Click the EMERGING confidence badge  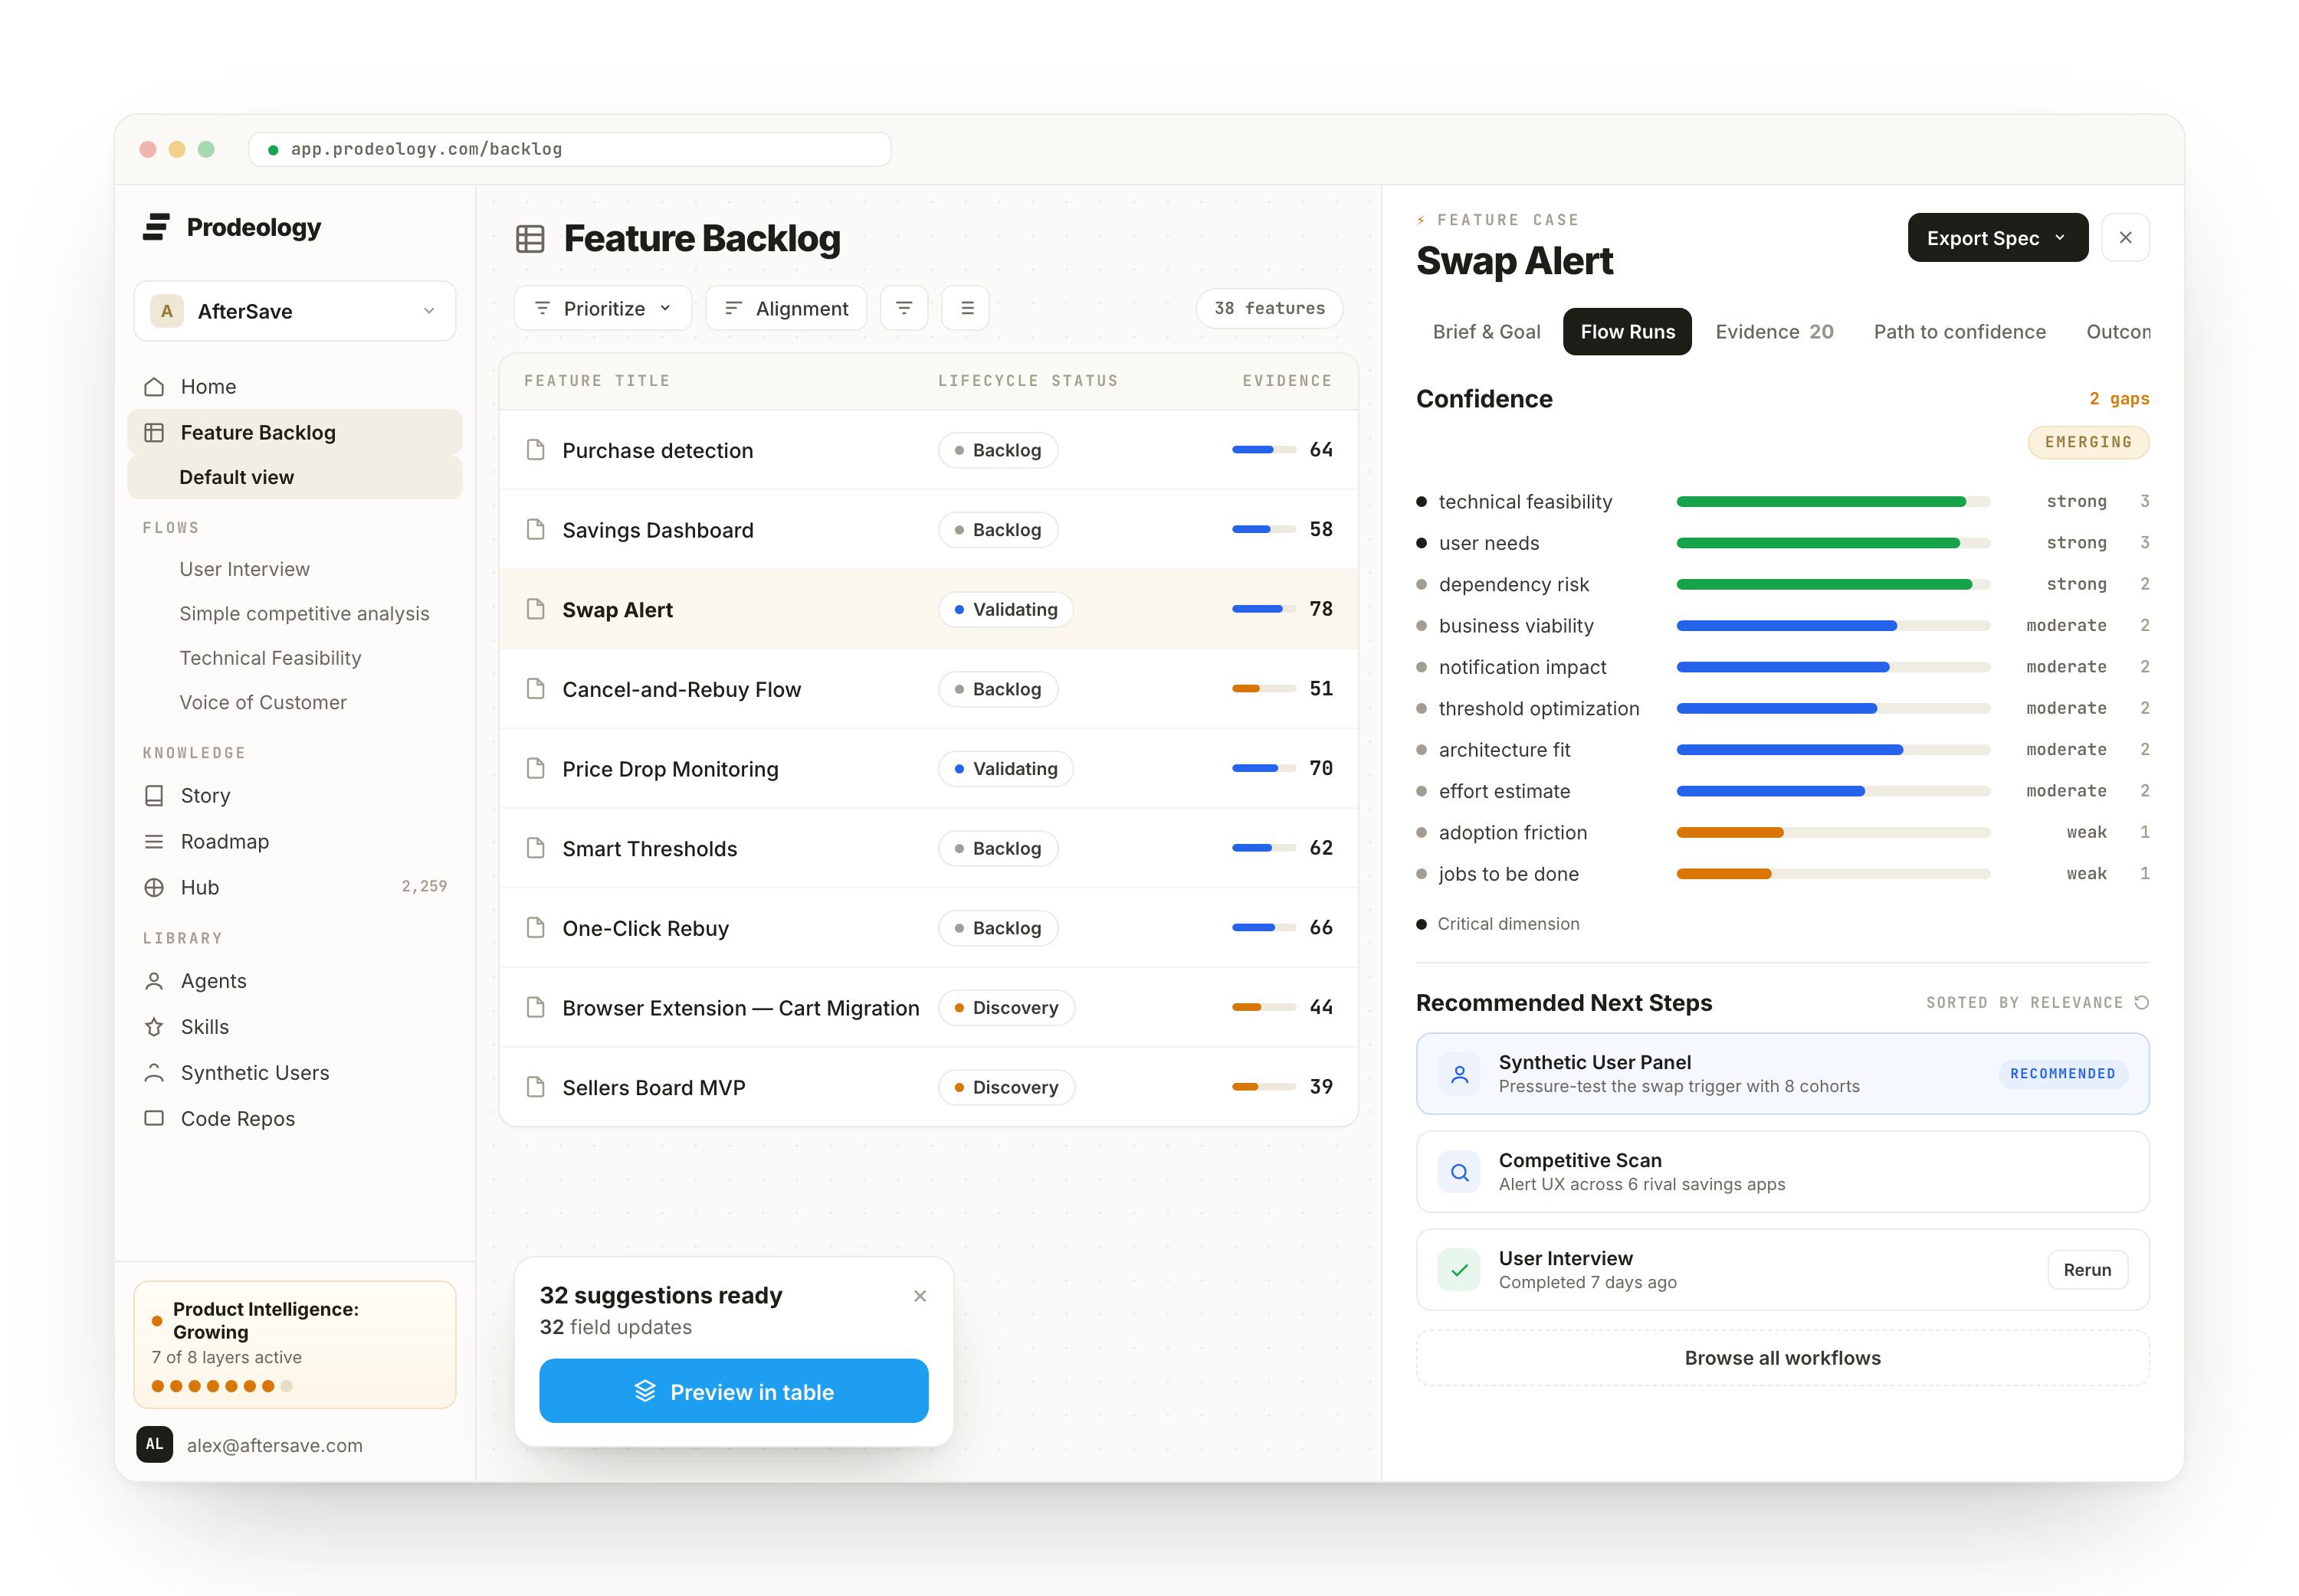pyautogui.click(x=2088, y=443)
